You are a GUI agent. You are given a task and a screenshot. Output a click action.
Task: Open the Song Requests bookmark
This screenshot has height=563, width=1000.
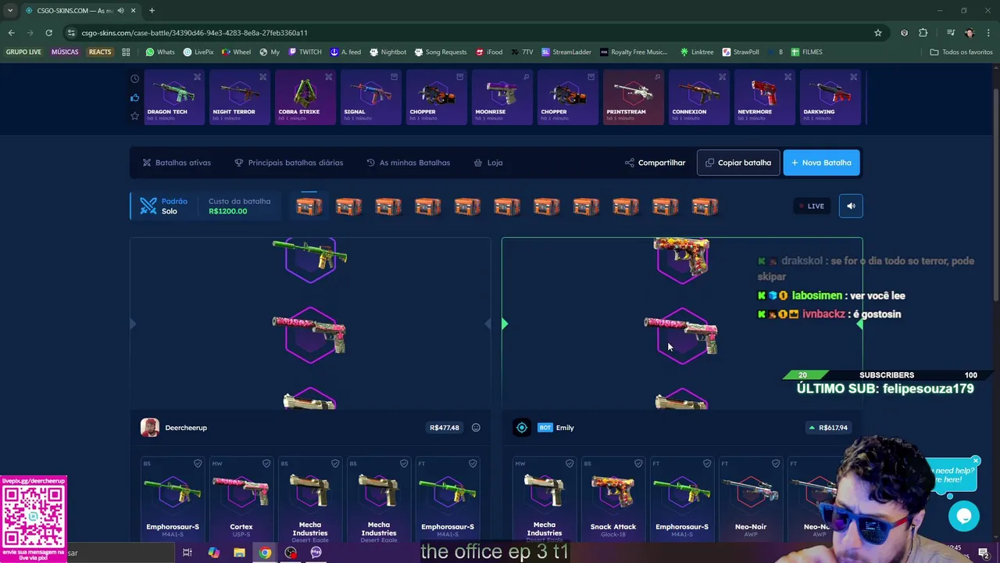[x=440, y=52]
